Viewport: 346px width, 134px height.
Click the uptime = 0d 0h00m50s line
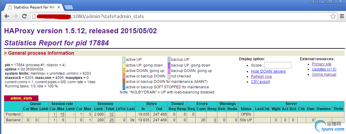click(x=24, y=69)
